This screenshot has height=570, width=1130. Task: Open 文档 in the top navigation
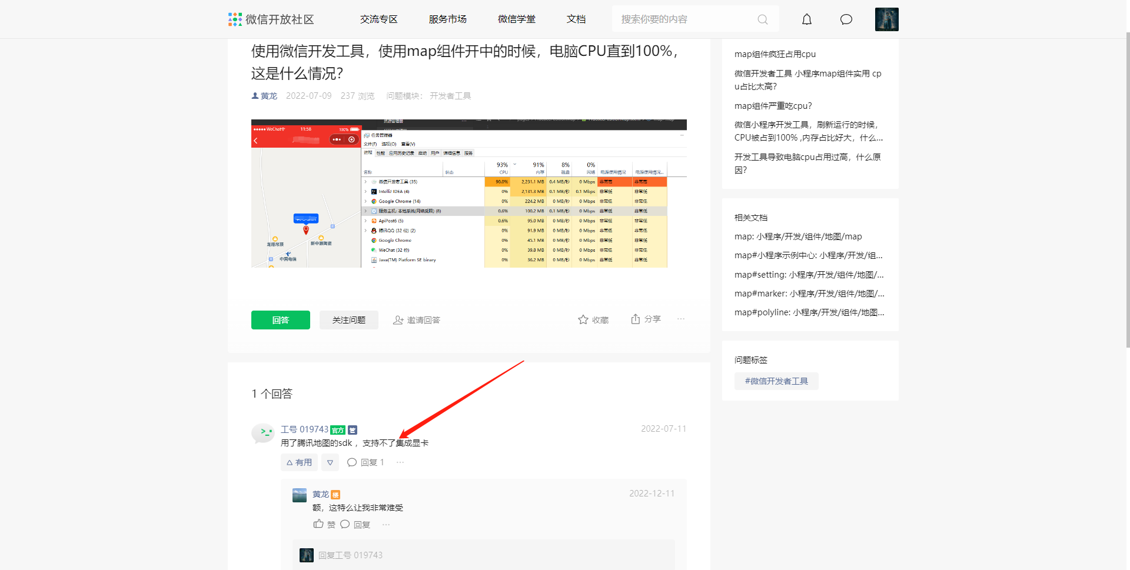[x=576, y=19]
